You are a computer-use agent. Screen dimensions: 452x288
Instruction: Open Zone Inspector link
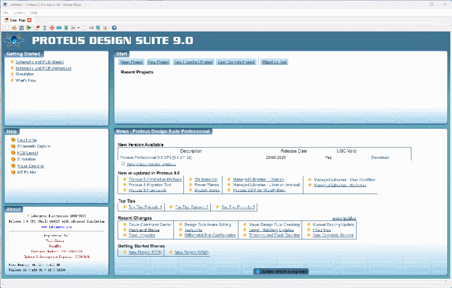(x=142, y=236)
